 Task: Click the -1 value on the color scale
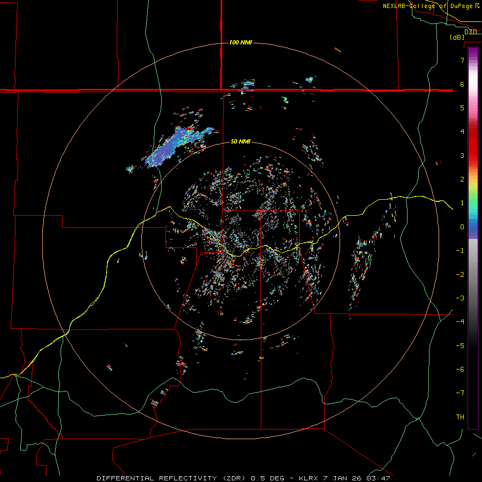[x=460, y=251]
